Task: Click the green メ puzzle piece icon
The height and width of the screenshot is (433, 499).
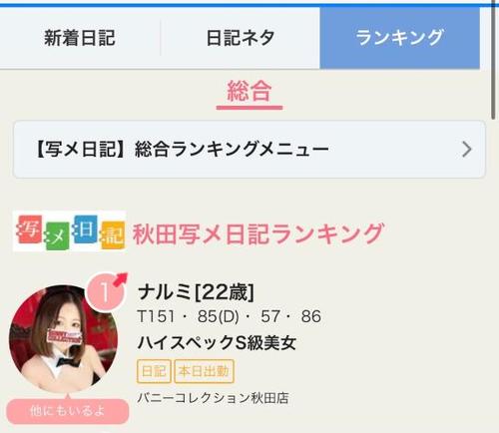Action: coord(57,235)
